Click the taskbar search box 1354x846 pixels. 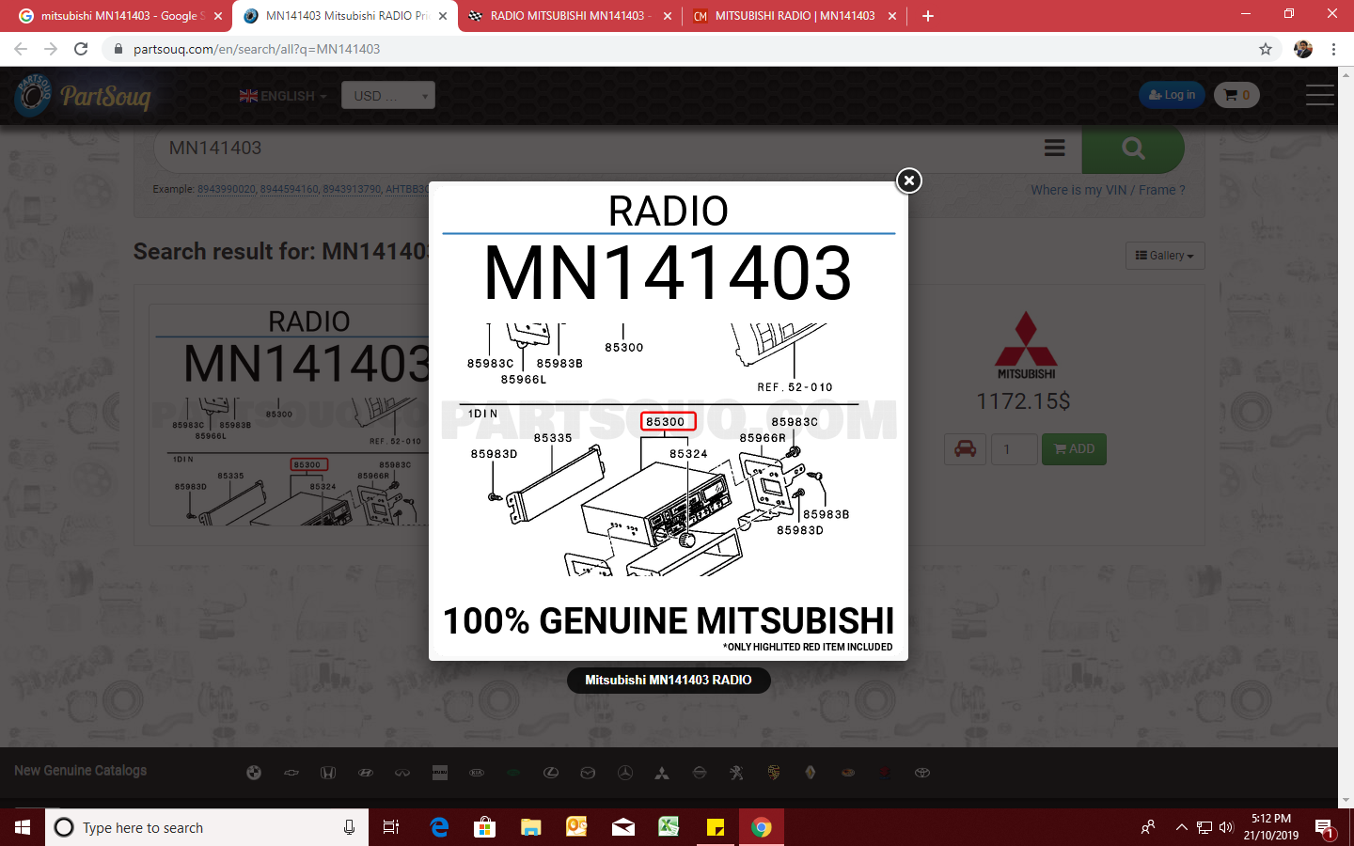point(207,827)
